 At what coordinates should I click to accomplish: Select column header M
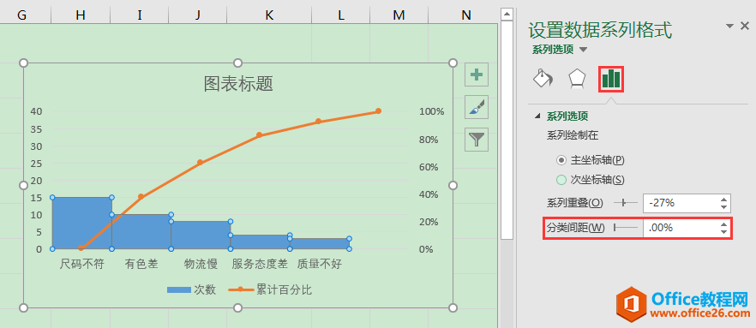coord(399,15)
